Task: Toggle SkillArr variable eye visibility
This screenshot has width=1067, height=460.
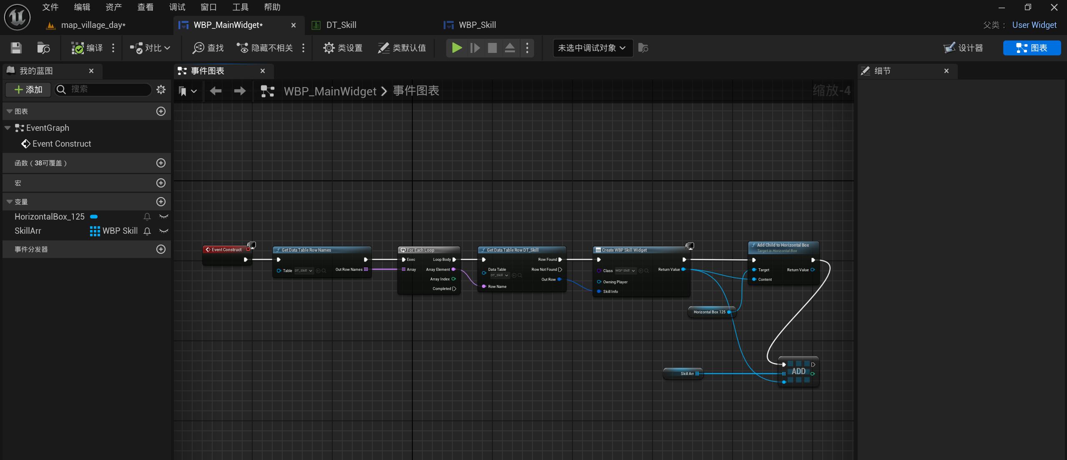Action: click(x=164, y=231)
